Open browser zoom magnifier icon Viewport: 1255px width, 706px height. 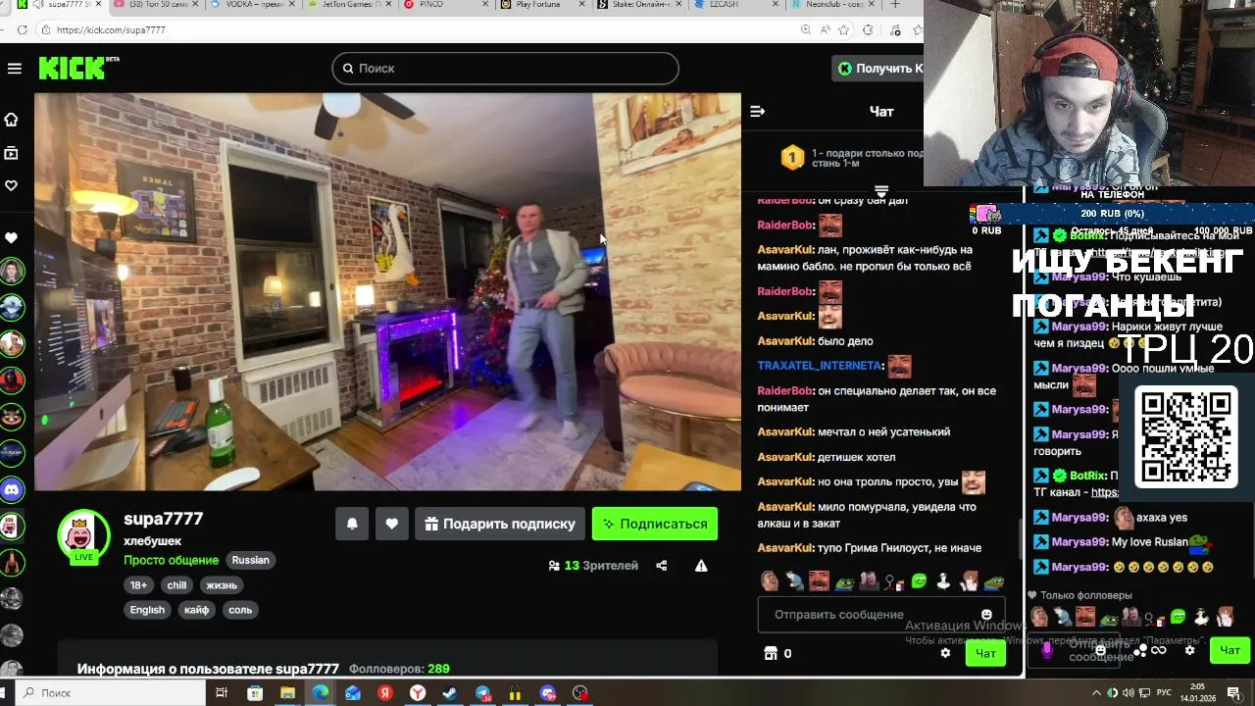tap(806, 30)
